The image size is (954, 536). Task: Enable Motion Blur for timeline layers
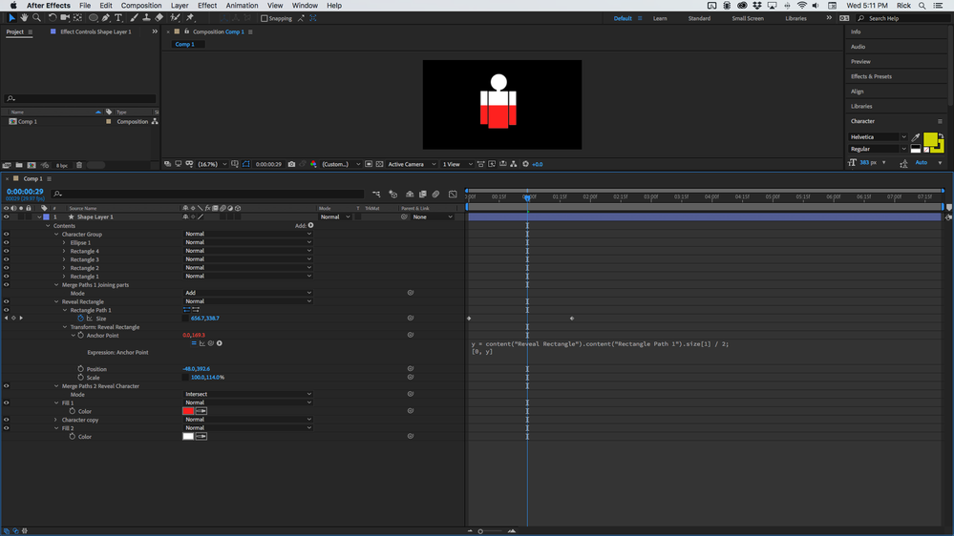[x=435, y=195]
